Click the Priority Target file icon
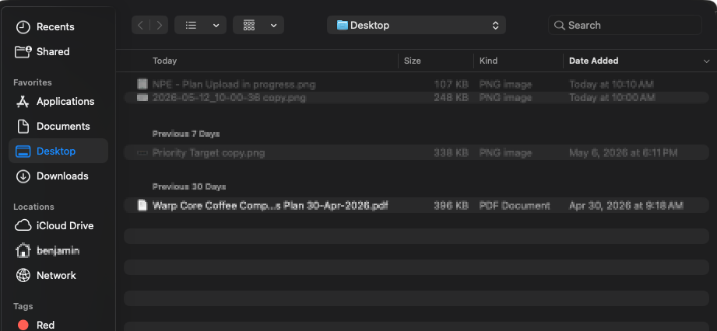 tap(142, 153)
